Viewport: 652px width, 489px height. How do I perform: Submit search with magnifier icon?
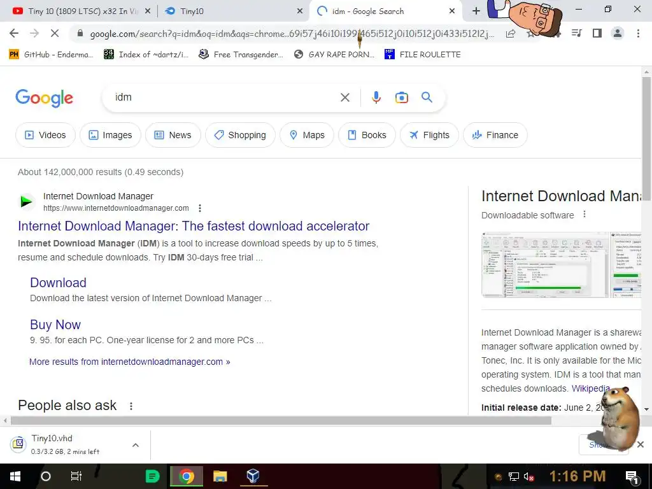pos(427,97)
